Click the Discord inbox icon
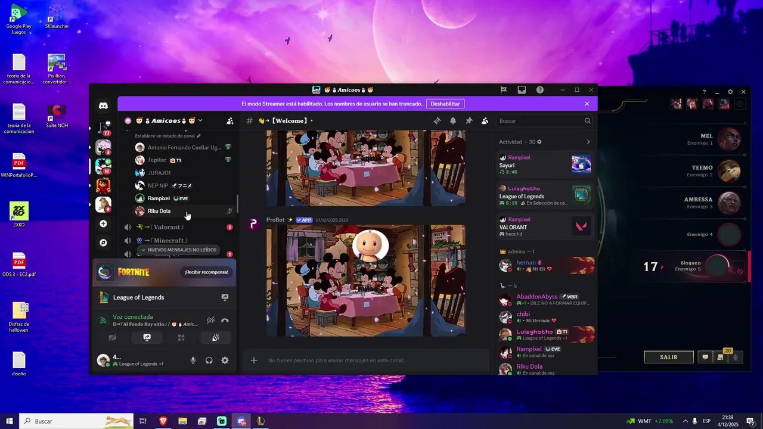The image size is (763, 429). pos(522,90)
